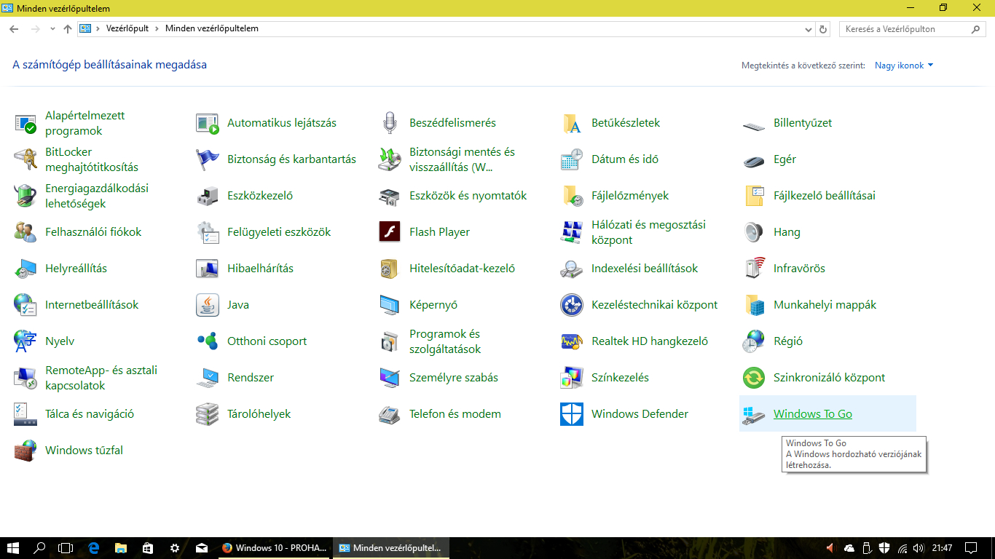Open the Alapértelmezett programok icon
Screen dimensions: 995x559
click(x=25, y=123)
